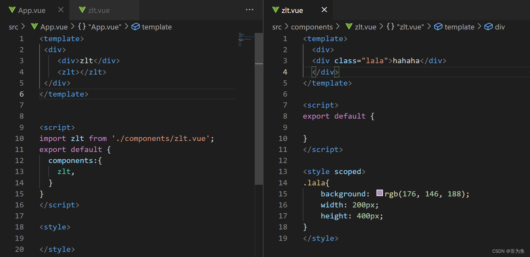The width and height of the screenshot is (530, 257).
Task: Click the import path './components/zlt.vue'
Action: (x=161, y=138)
